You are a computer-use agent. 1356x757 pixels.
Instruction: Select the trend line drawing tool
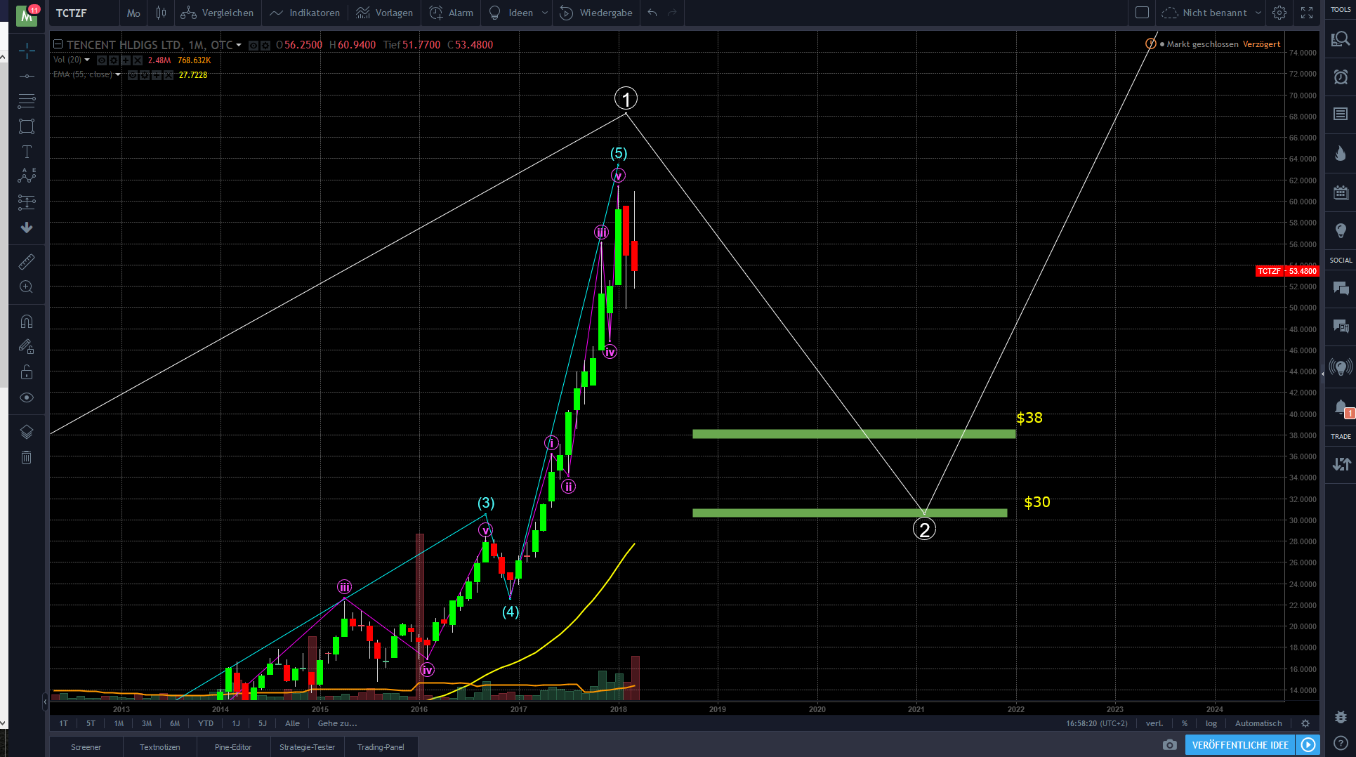[27, 76]
